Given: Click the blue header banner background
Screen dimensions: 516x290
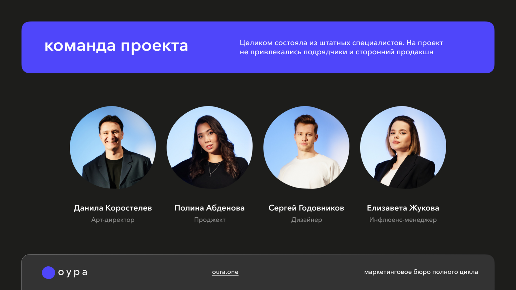Looking at the screenshot, I should pyautogui.click(x=258, y=64).
